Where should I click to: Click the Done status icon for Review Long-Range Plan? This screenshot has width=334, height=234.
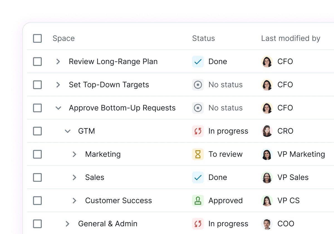(198, 62)
